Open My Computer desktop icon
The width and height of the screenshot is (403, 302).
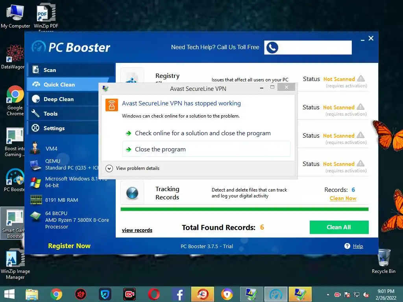15,16
